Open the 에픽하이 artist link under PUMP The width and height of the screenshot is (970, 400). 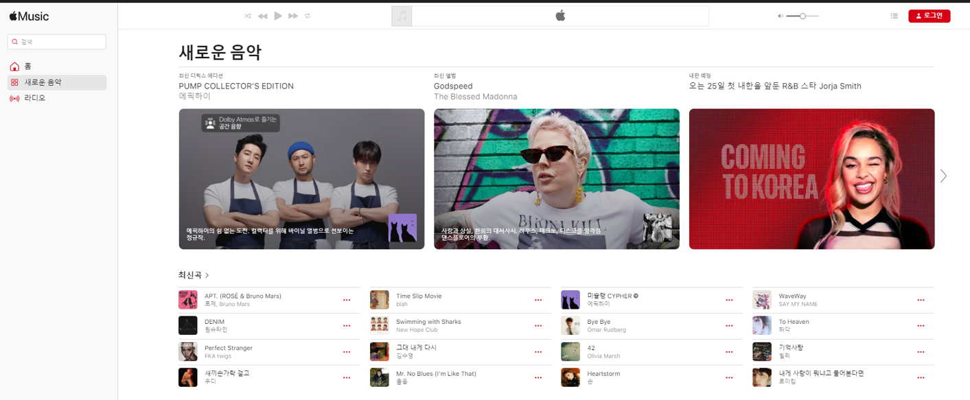195,97
